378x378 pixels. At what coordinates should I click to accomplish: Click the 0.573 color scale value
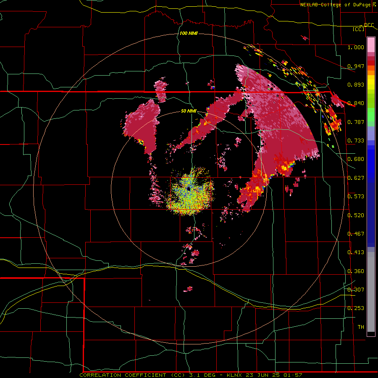[356, 197]
